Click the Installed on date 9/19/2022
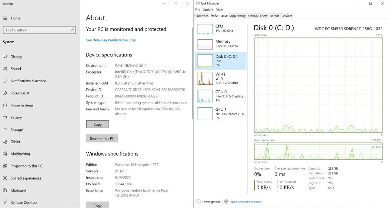Image resolution: width=388 pixels, height=208 pixels. click(123, 177)
